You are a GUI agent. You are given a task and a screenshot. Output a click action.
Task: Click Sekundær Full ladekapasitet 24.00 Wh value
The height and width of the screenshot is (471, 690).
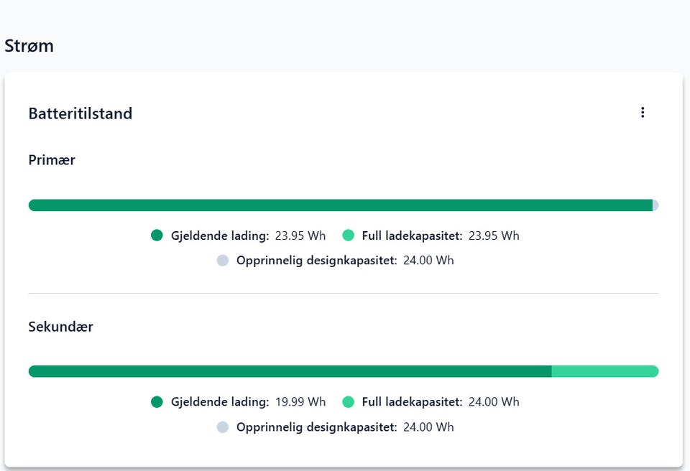click(x=494, y=402)
